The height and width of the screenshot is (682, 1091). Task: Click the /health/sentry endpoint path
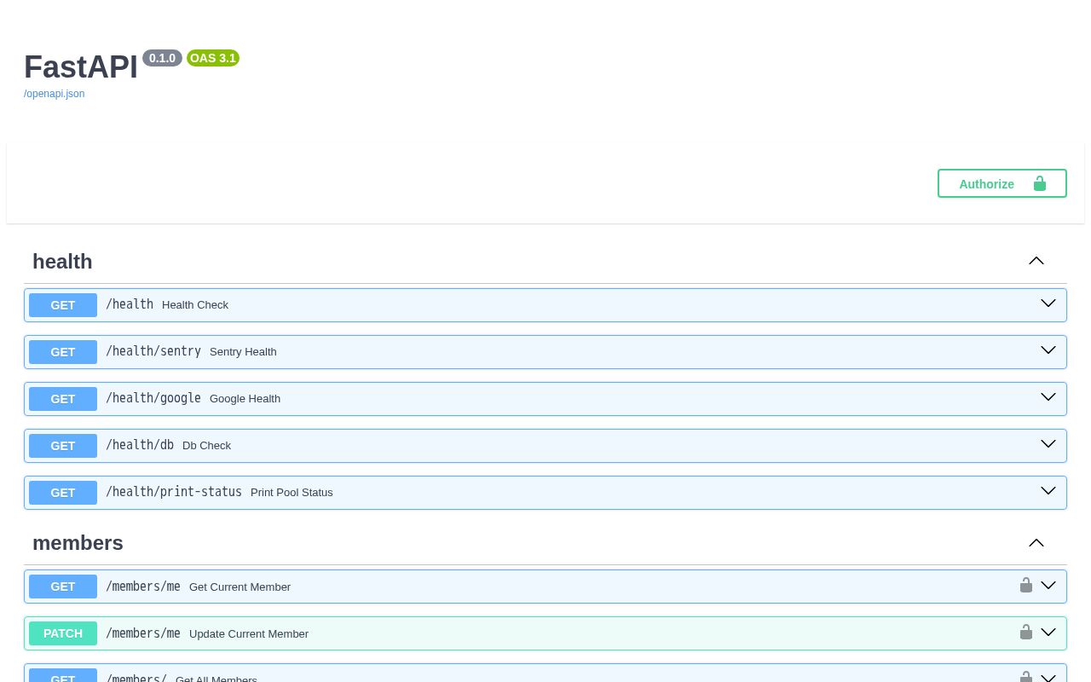point(153,351)
